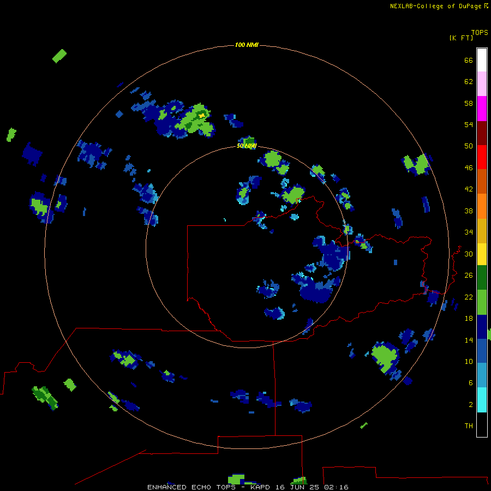Select the light green legend band
This screenshot has height=491, width=491.
[482, 302]
